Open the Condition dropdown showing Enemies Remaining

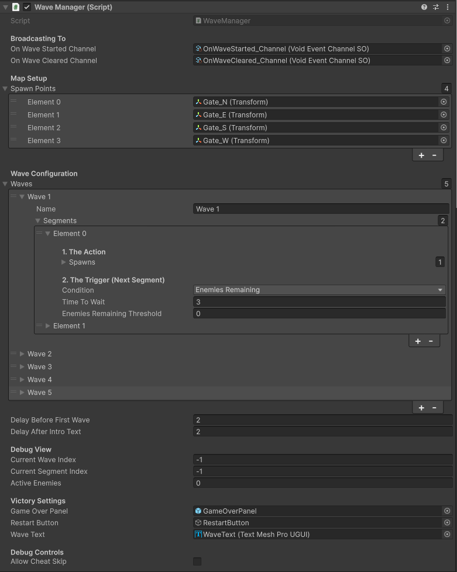click(319, 290)
